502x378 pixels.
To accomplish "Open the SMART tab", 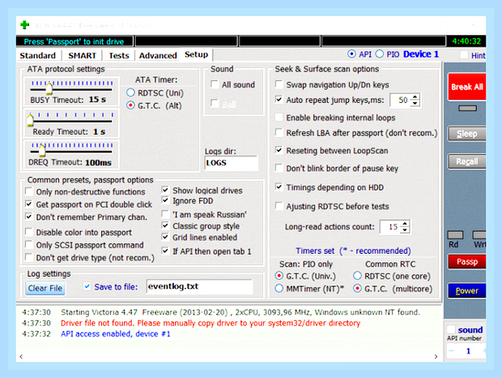I will point(82,55).
